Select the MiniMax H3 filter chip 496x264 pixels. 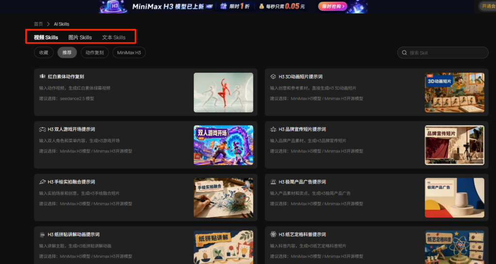[129, 52]
